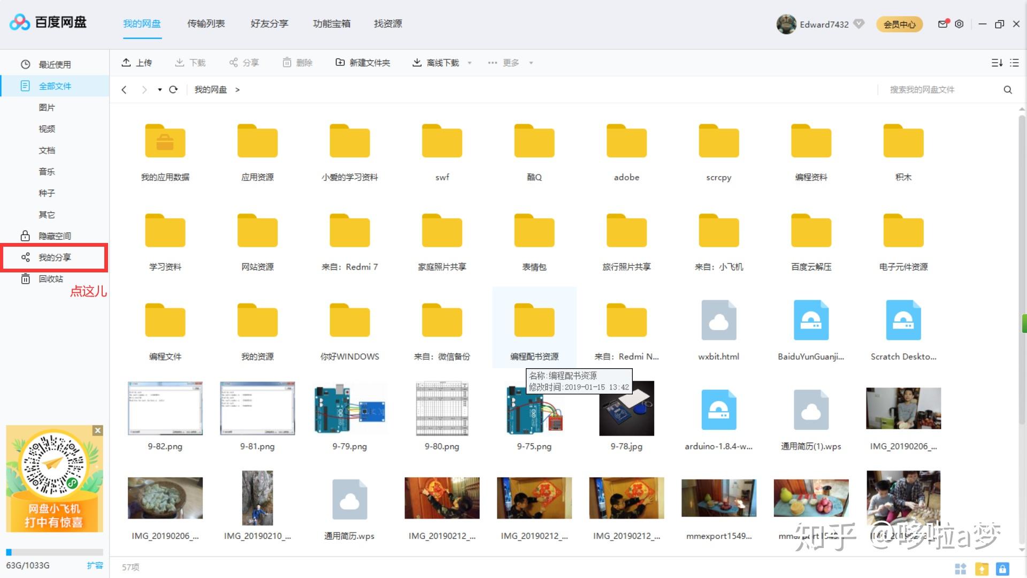
Task: Select the 视频 category in sidebar
Action: pyautogui.click(x=47, y=129)
